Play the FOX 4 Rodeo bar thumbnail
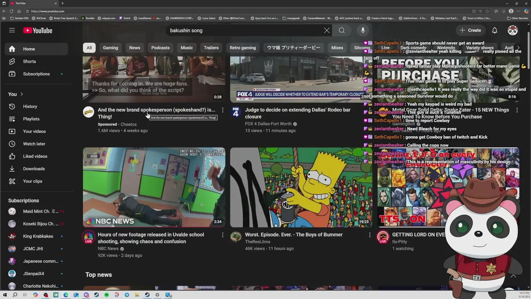Screen dimensions: 531x299 [x=301, y=79]
